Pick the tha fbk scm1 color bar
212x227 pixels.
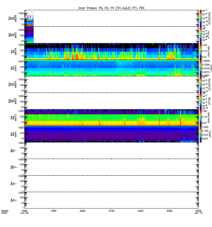coord(200,68)
